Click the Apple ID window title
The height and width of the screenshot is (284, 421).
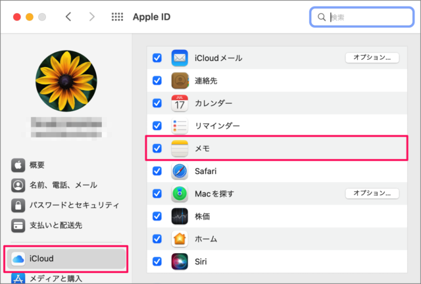coord(152,17)
